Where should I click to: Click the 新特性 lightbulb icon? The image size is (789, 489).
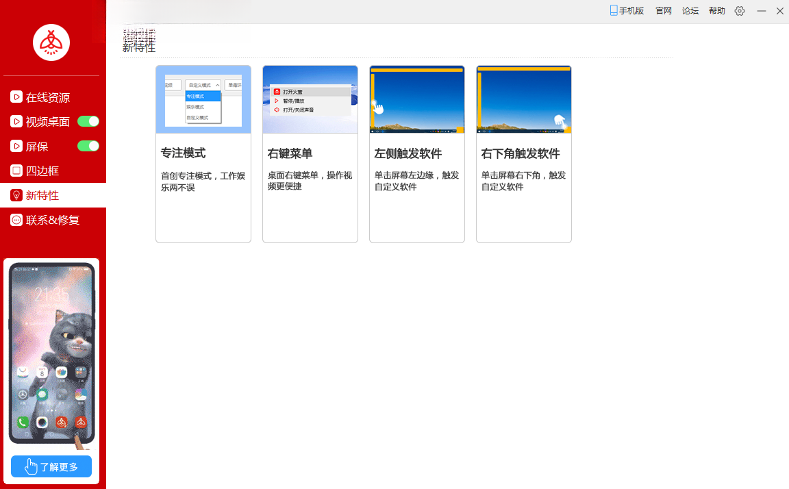[x=16, y=195]
